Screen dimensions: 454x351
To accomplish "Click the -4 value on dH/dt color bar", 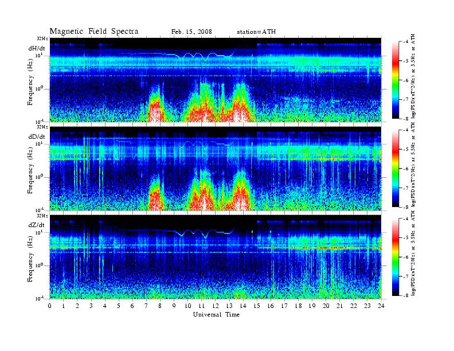I will point(406,42).
